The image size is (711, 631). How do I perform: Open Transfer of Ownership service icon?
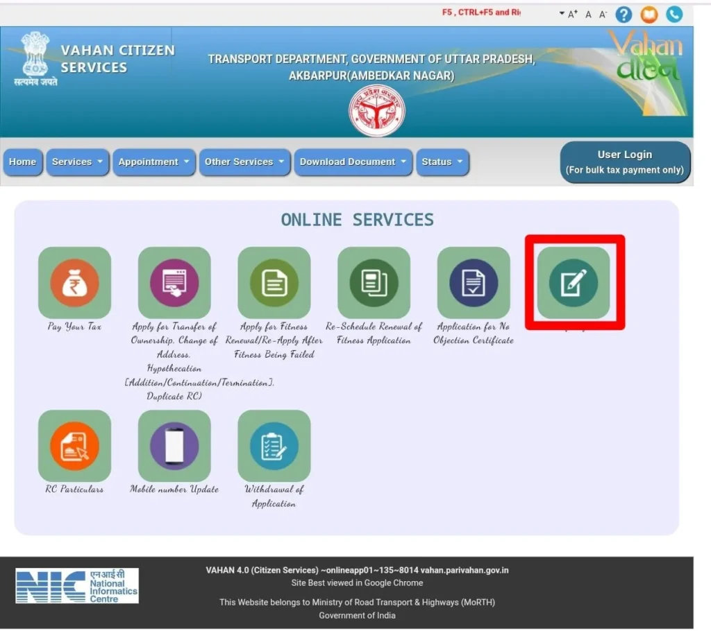[x=174, y=283]
